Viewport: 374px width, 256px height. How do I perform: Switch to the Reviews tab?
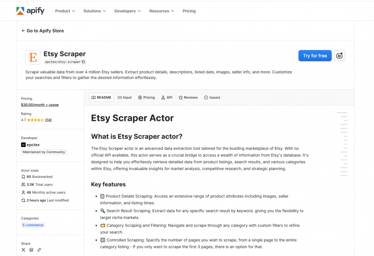(x=188, y=98)
